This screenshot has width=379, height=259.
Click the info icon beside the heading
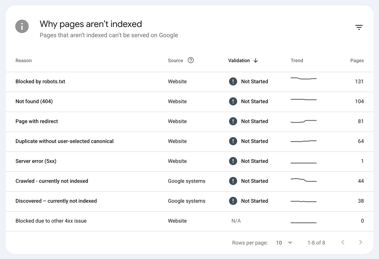tap(22, 26)
